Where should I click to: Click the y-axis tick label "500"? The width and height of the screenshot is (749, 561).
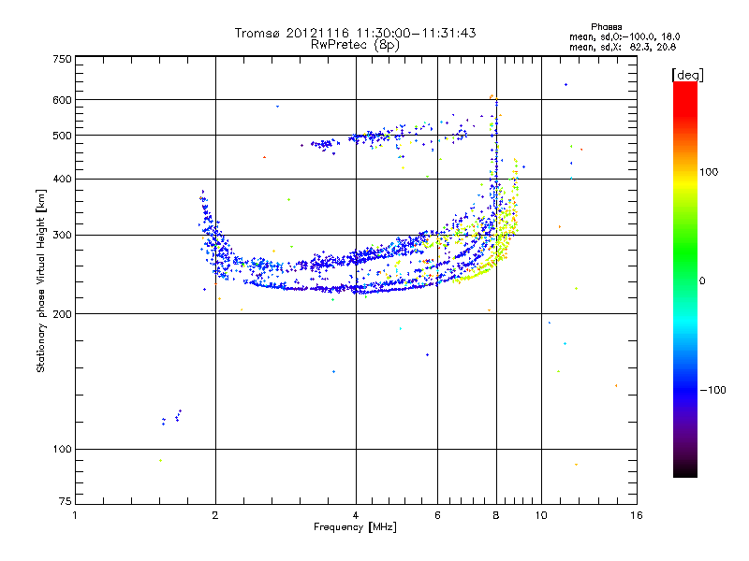coord(63,136)
